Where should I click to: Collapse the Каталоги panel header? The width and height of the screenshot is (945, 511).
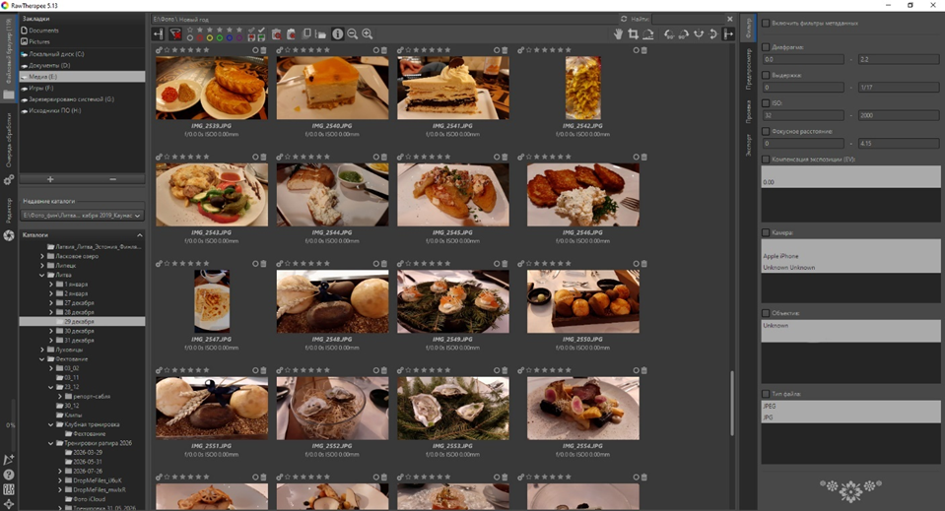pyautogui.click(x=82, y=234)
